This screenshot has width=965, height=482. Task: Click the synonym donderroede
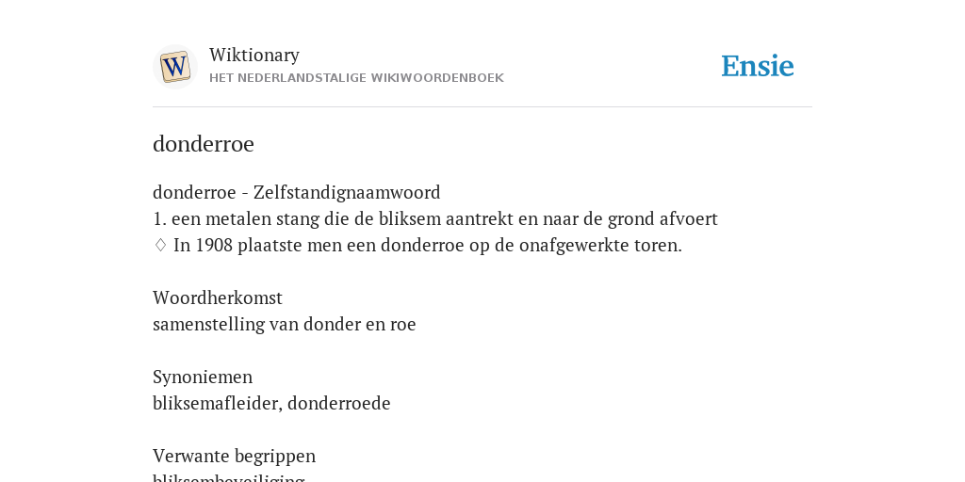[x=339, y=403]
